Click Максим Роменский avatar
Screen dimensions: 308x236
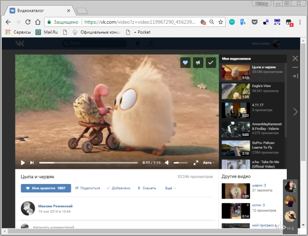[28, 208]
